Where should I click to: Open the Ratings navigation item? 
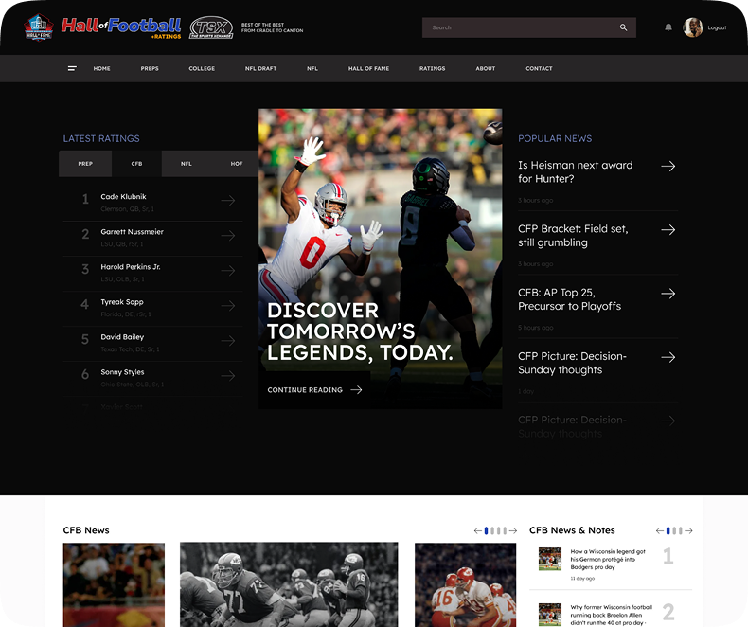tap(432, 69)
